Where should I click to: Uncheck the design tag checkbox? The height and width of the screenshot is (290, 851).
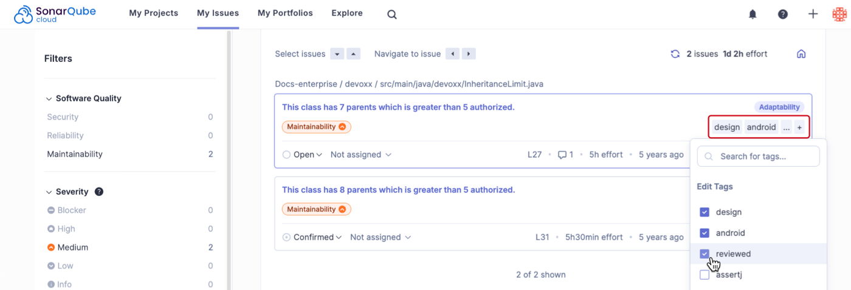point(705,212)
